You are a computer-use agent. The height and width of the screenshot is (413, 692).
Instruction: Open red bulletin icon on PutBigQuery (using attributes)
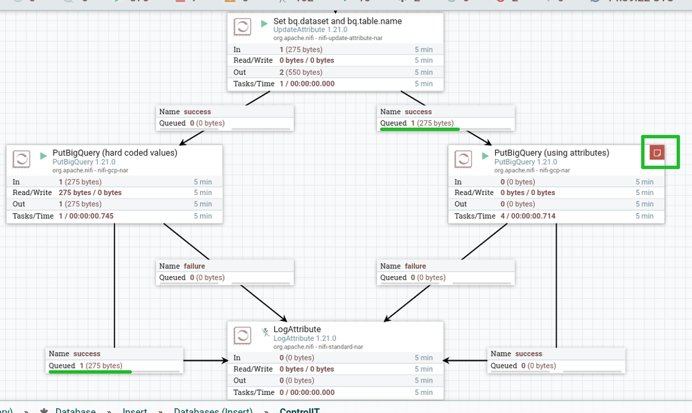coord(657,153)
